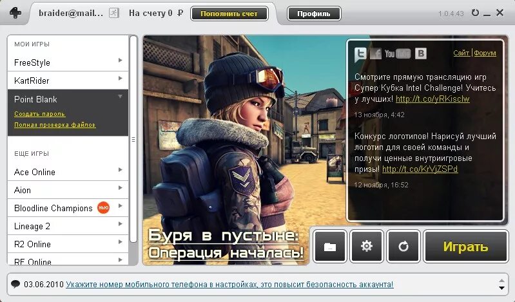Click the 13 ноября, 4:42 timestamp

379,115
